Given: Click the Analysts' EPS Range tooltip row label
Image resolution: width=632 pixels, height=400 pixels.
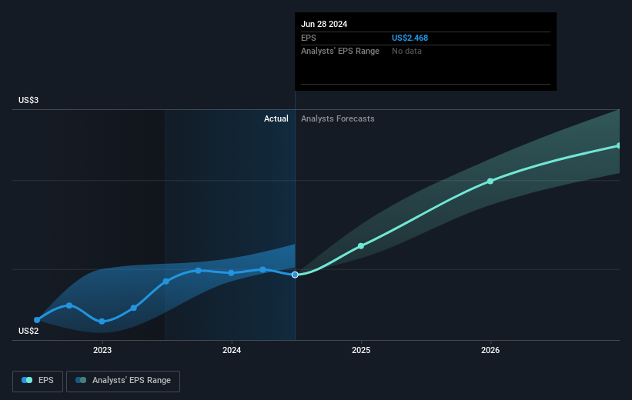Looking at the screenshot, I should (x=340, y=52).
